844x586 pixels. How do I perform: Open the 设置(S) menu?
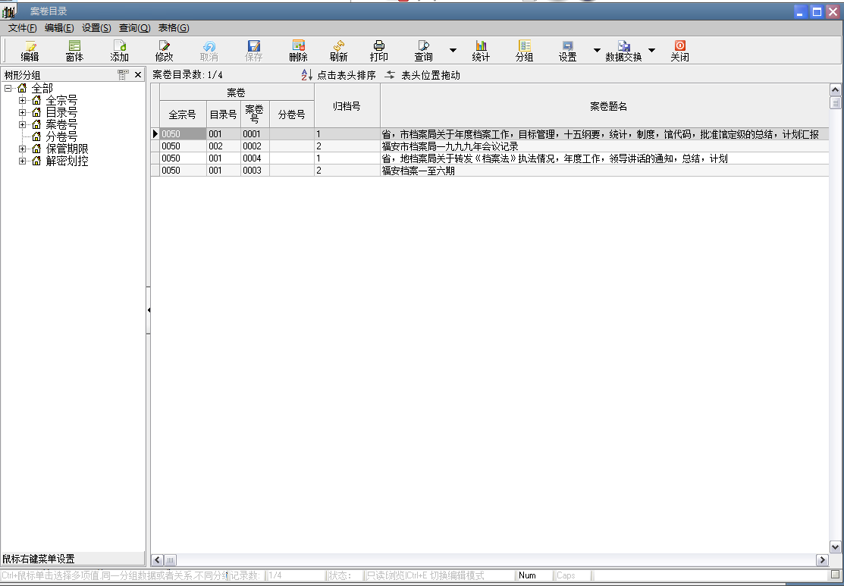[x=96, y=28]
